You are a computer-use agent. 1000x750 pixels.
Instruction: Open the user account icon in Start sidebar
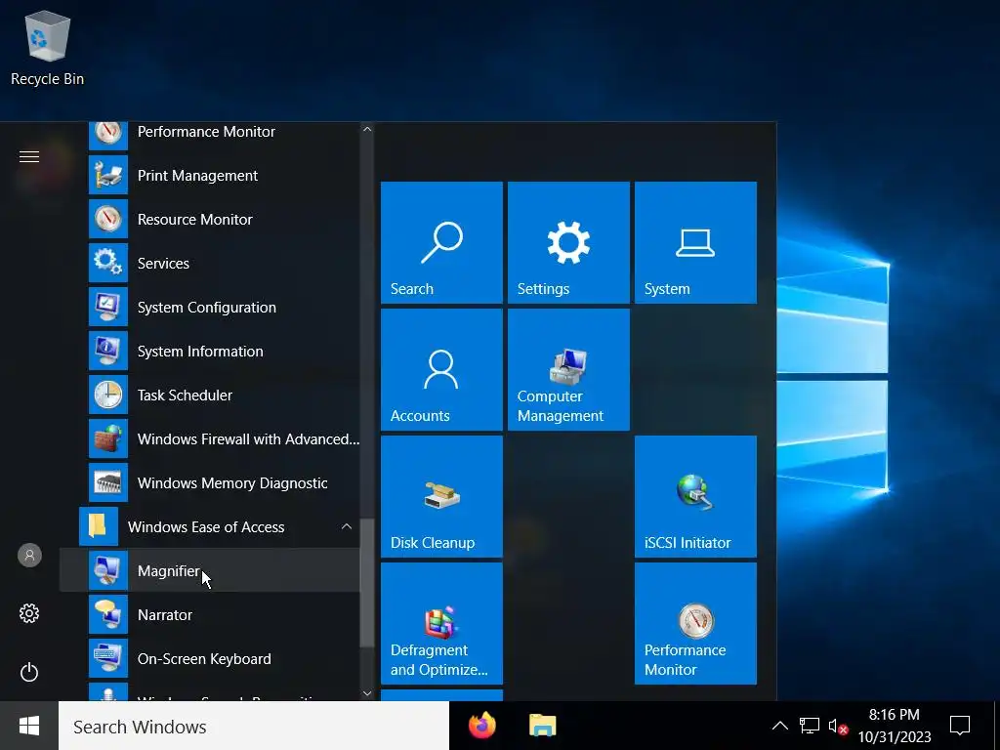click(x=29, y=556)
